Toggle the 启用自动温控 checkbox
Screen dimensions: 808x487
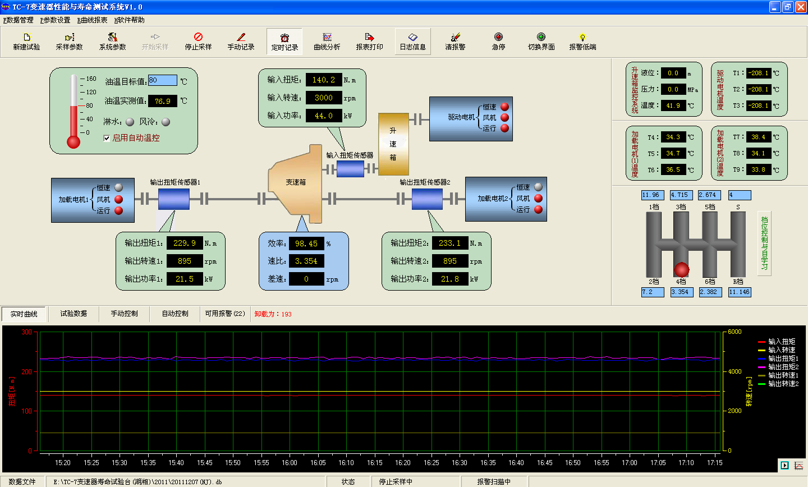107,138
